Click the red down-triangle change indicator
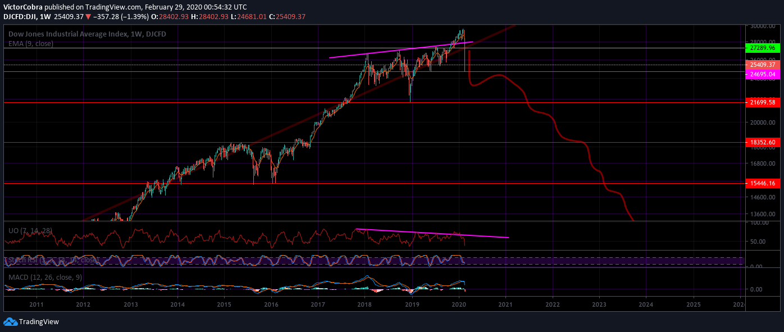784x332 pixels. (88, 17)
